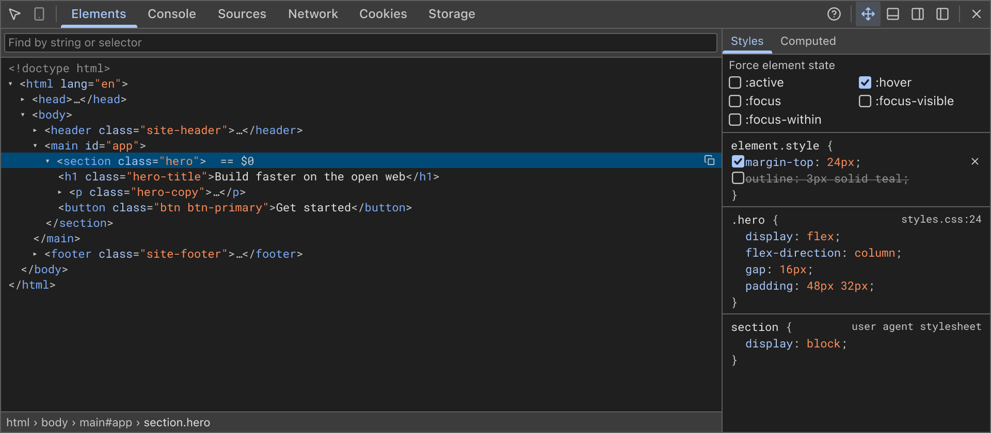Select html in the breadcrumb bar

coord(18,423)
